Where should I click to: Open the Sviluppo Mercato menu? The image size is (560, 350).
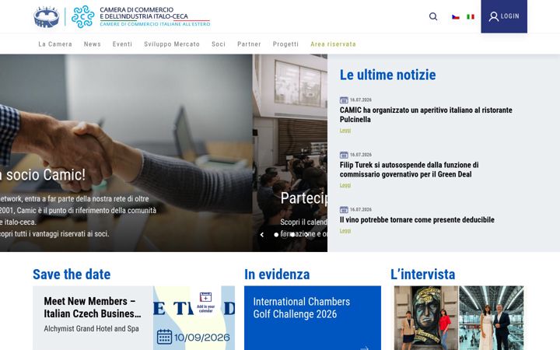[x=172, y=44]
